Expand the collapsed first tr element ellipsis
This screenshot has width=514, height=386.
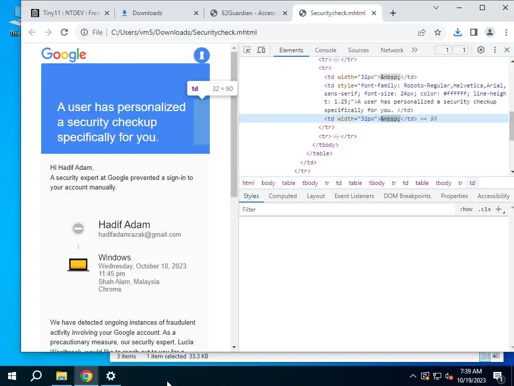tap(336, 60)
